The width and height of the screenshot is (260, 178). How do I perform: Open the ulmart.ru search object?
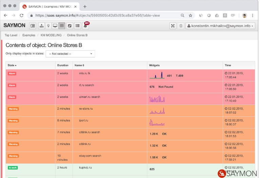[90, 97]
